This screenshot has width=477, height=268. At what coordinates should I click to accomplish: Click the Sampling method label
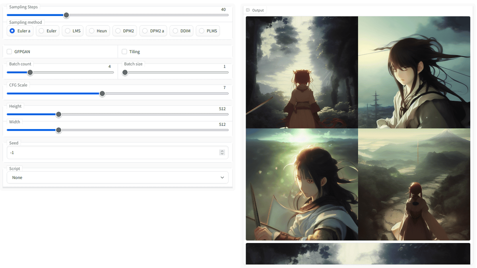[26, 22]
